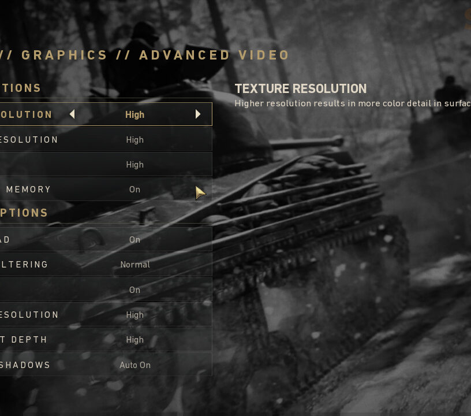Select the second Resolution row set to High

(106, 139)
